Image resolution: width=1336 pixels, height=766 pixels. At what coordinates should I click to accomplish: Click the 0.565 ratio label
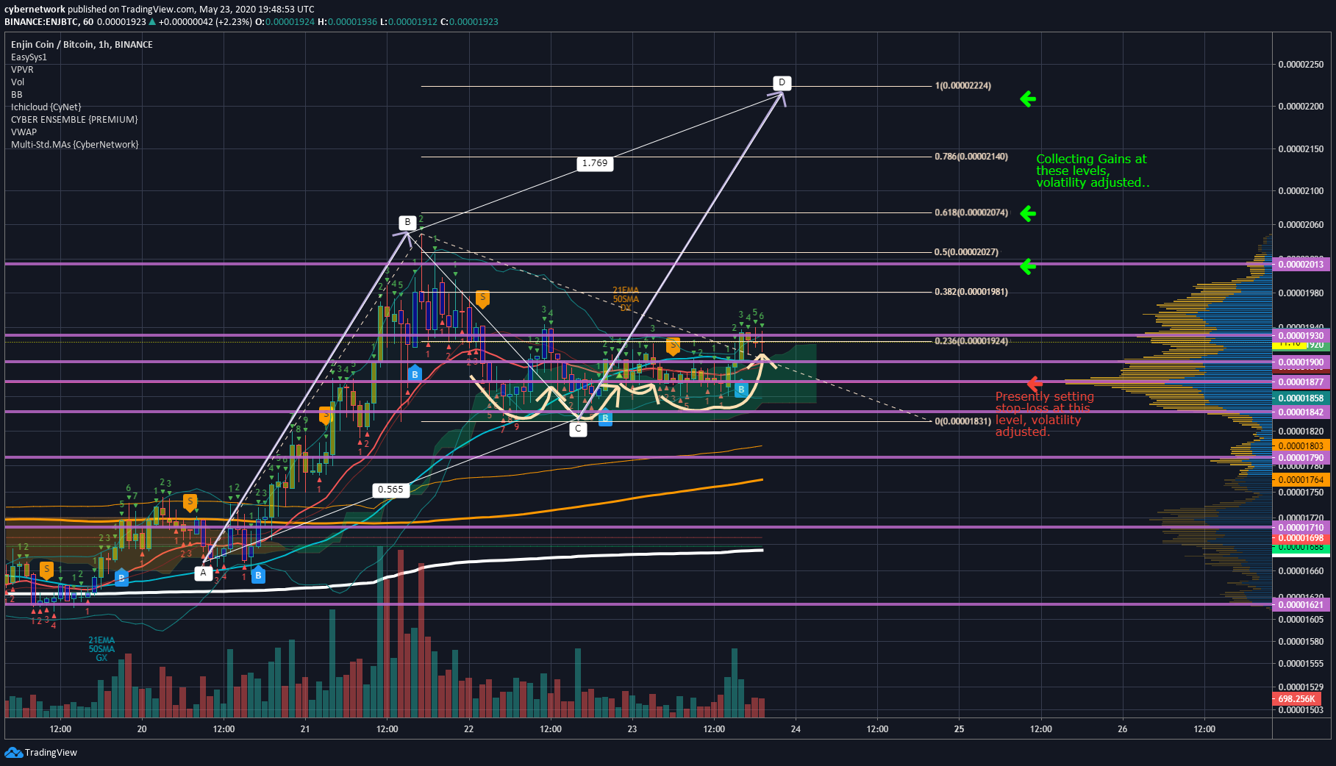click(390, 490)
